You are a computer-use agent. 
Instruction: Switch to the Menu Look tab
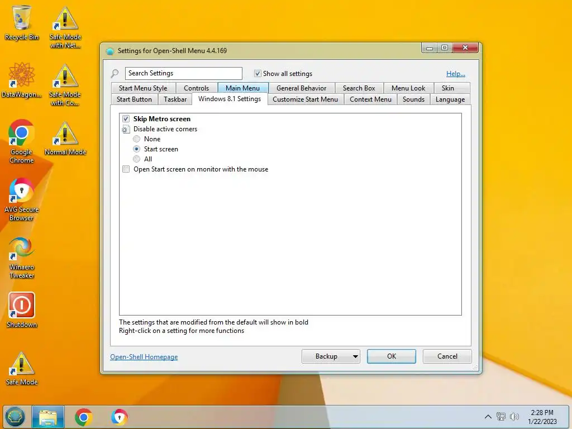[408, 88]
